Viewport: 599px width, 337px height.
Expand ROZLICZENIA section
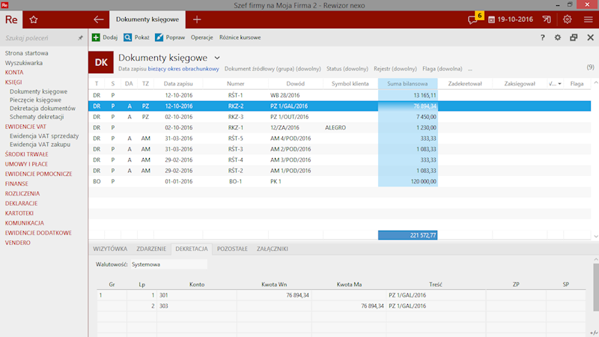coord(22,193)
